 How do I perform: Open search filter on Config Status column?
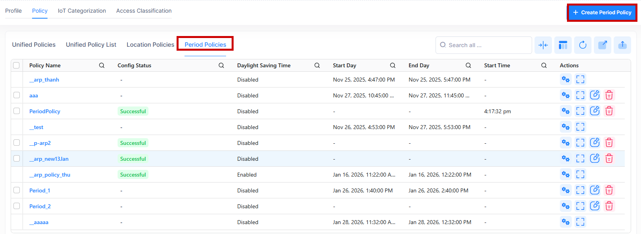[x=221, y=65]
